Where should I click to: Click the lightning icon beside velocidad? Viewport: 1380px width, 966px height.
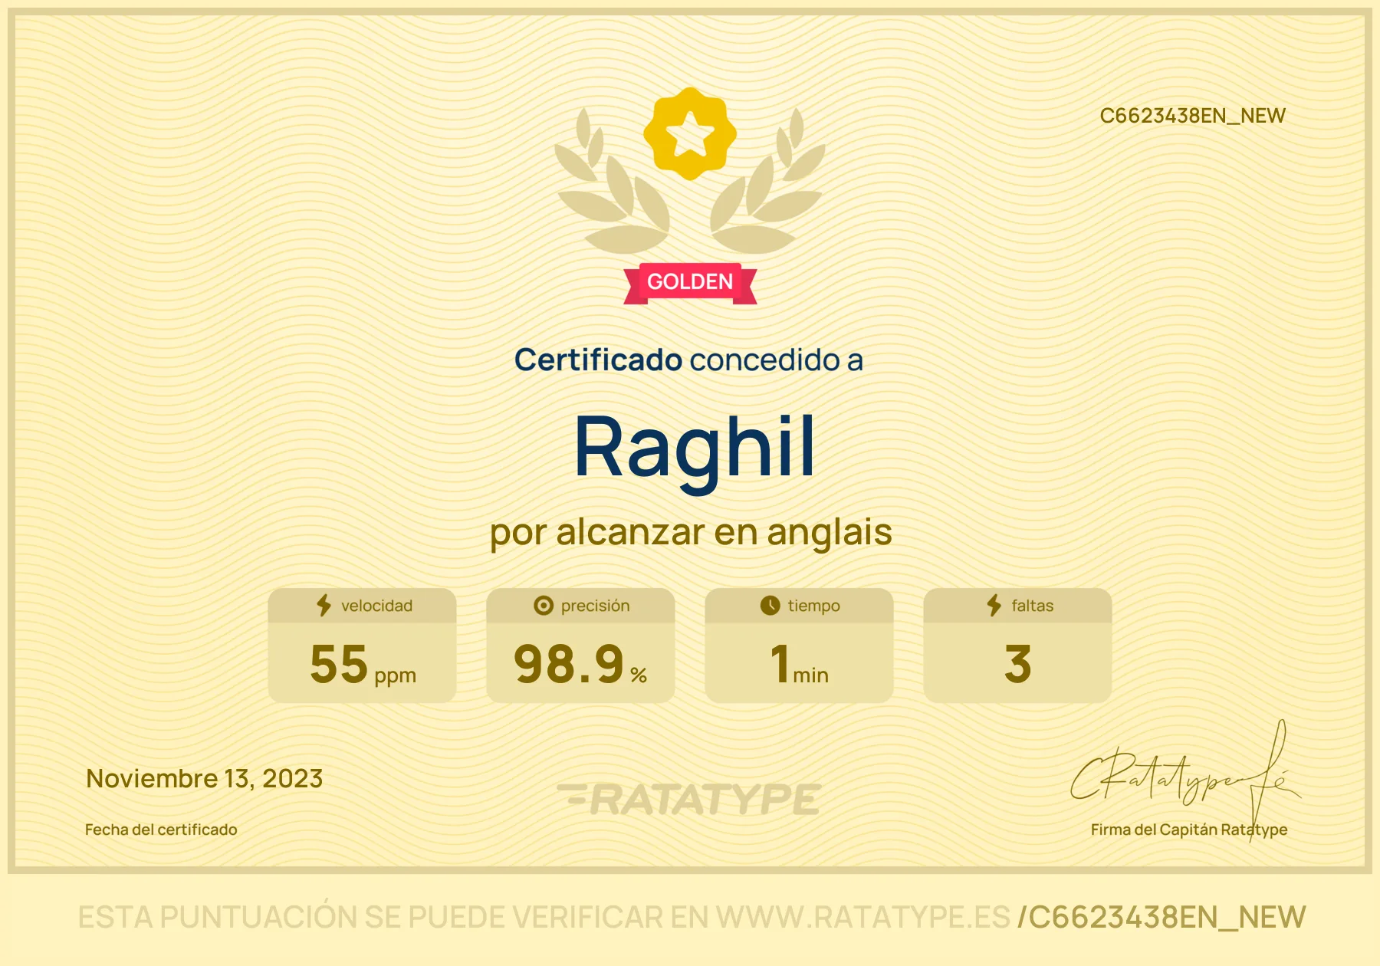coord(324,606)
